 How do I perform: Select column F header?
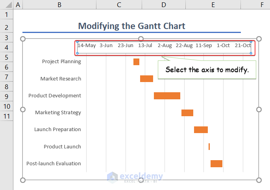pos(262,5)
